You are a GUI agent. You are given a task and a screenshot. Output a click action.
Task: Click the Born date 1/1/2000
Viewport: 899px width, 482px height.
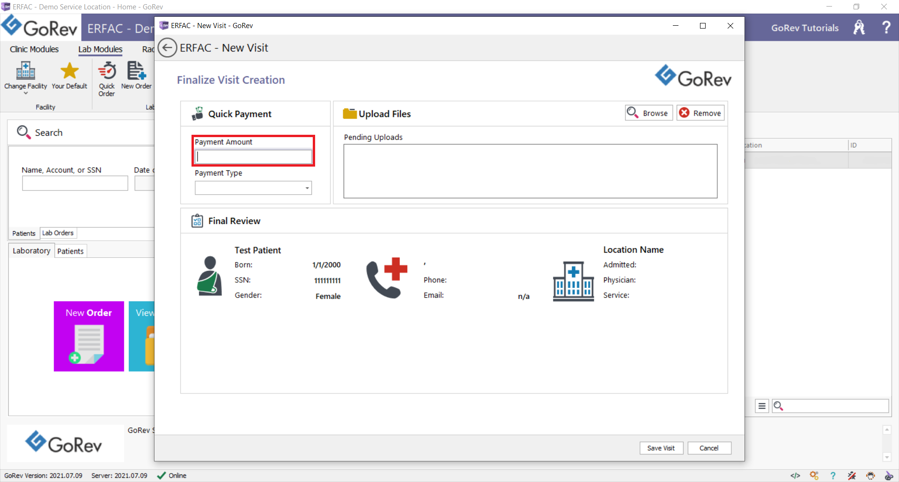[x=326, y=265]
